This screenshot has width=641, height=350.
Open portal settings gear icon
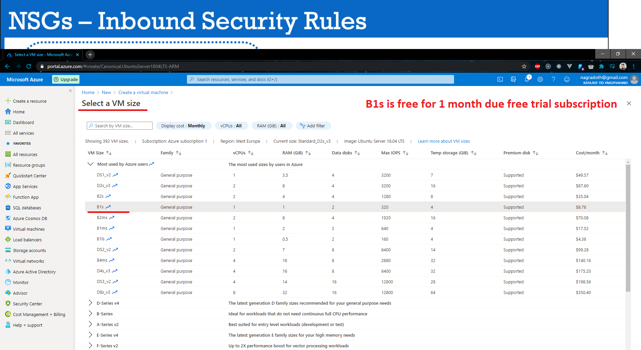pyautogui.click(x=540, y=79)
